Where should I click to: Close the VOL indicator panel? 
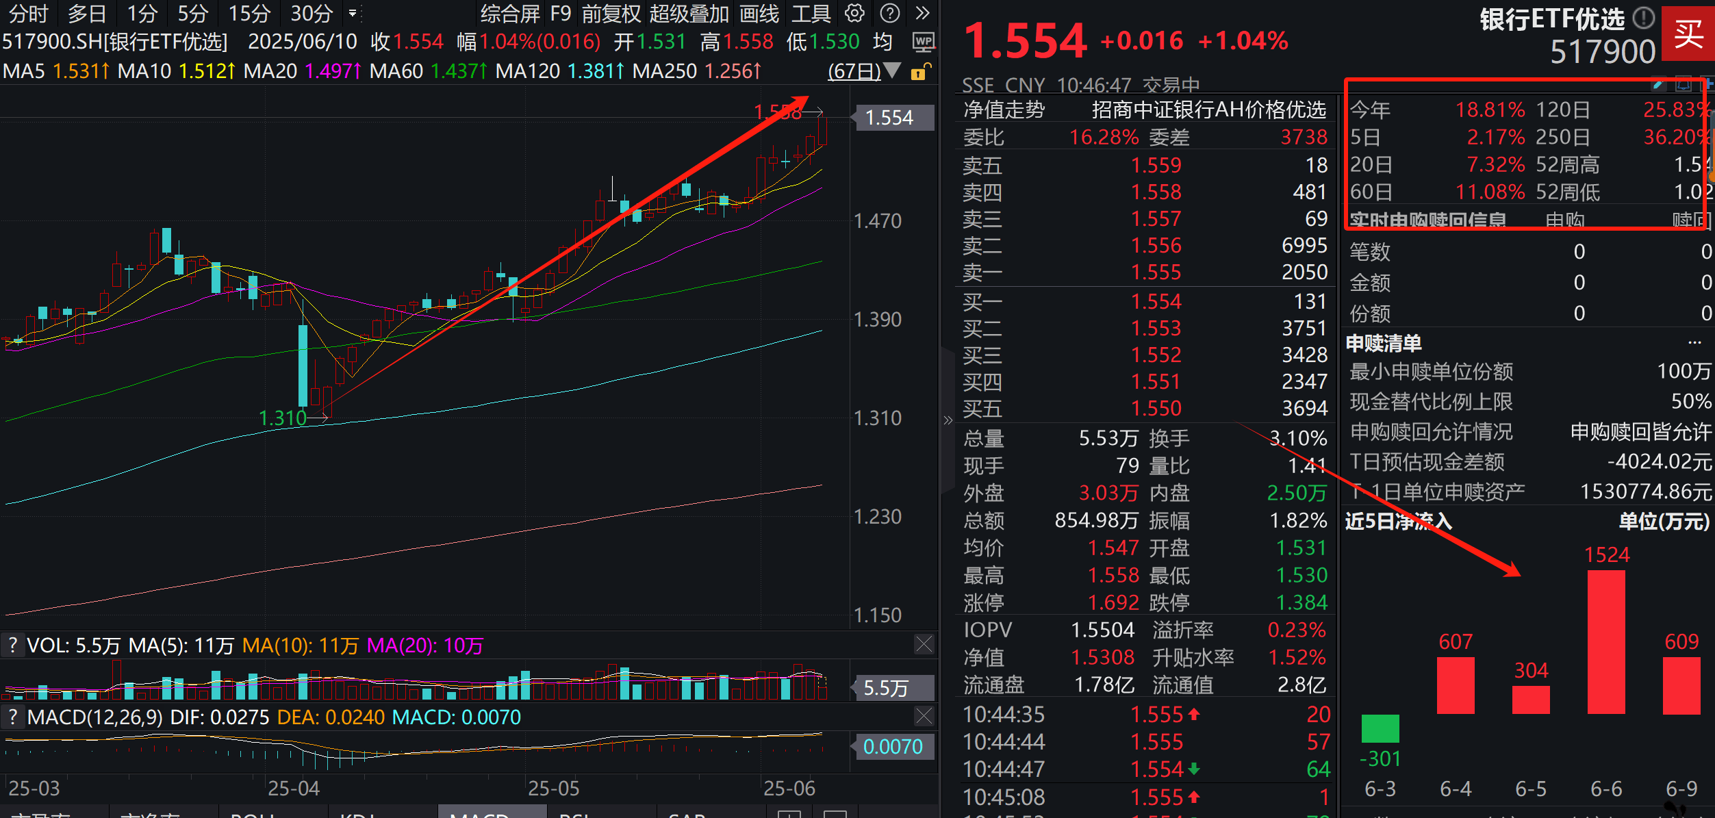924,643
